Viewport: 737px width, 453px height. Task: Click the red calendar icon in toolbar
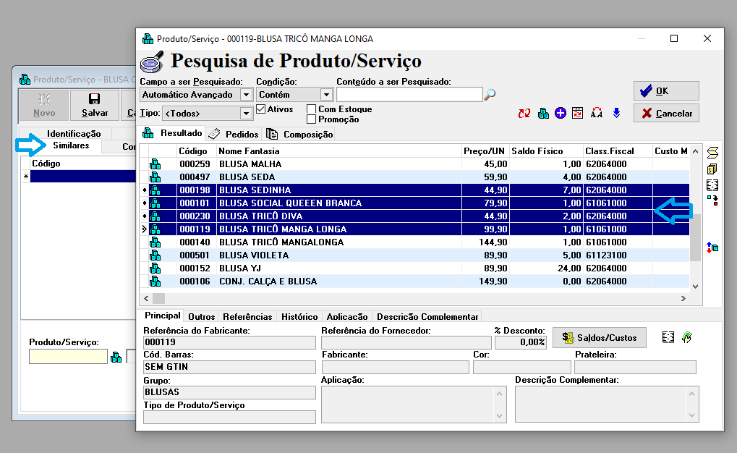pyautogui.click(x=577, y=113)
